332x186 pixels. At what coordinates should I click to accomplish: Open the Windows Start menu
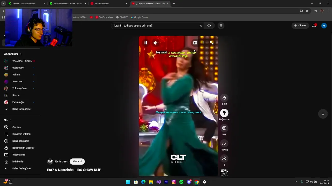128,182
